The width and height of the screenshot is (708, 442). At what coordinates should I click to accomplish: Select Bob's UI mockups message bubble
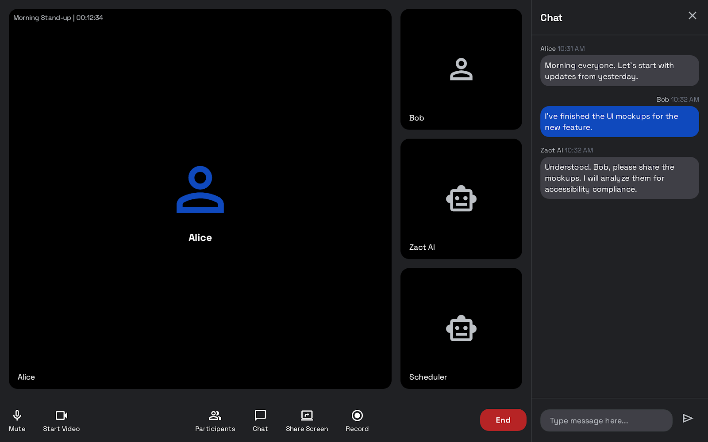coord(619,122)
